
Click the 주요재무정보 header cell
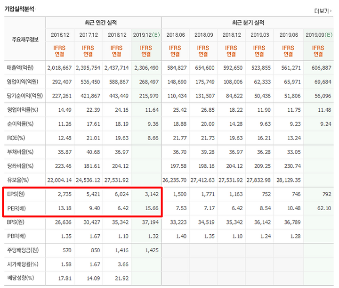25,40
